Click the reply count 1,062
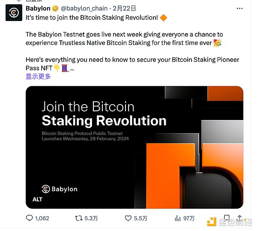The width and height of the screenshot is (257, 231). 42,218
